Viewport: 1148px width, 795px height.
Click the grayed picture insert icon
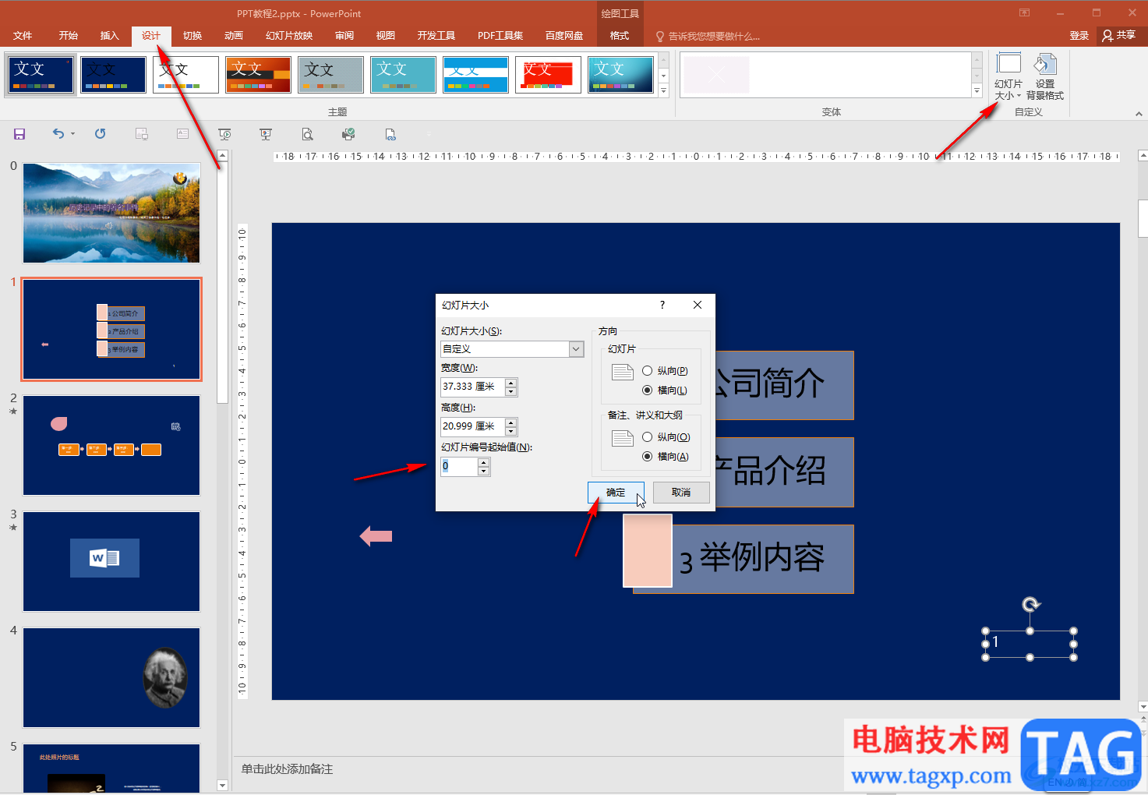coord(142,134)
